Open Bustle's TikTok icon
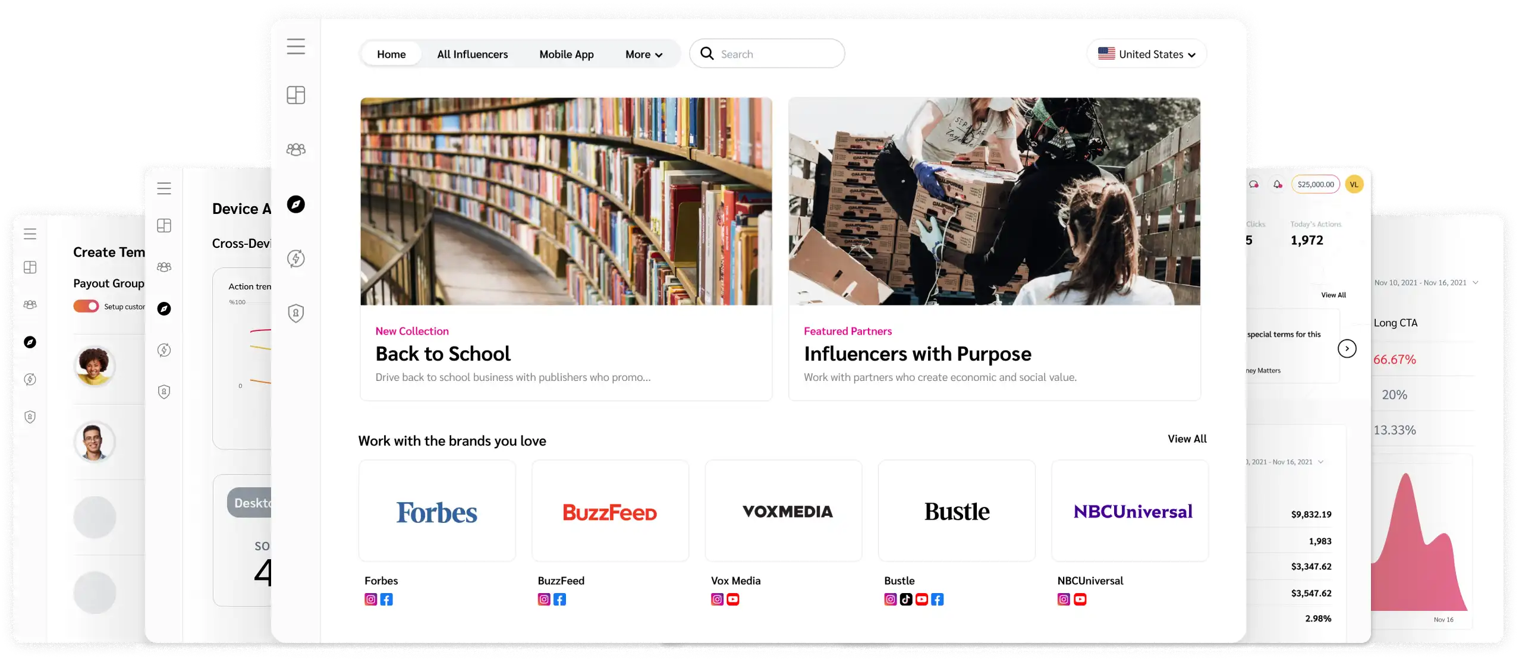Image resolution: width=1519 pixels, height=662 pixels. click(905, 599)
